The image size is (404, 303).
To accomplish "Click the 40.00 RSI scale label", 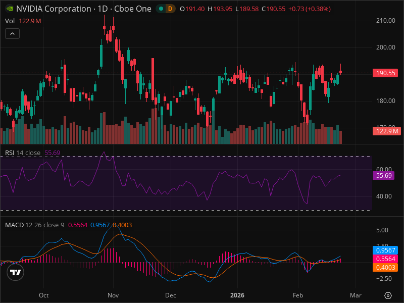I will click(384, 196).
